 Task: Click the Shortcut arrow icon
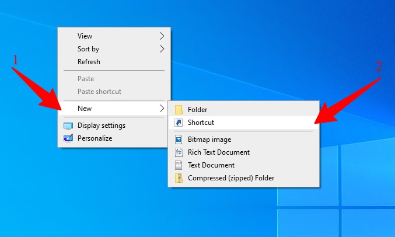[x=179, y=123]
